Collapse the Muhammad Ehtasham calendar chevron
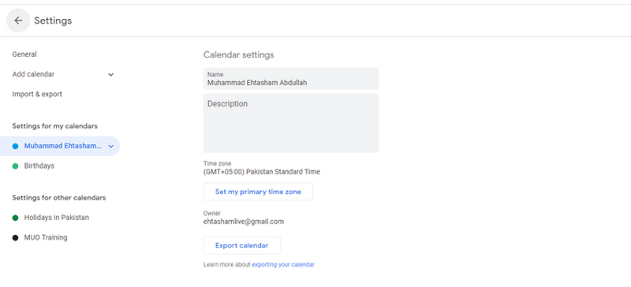 [111, 146]
